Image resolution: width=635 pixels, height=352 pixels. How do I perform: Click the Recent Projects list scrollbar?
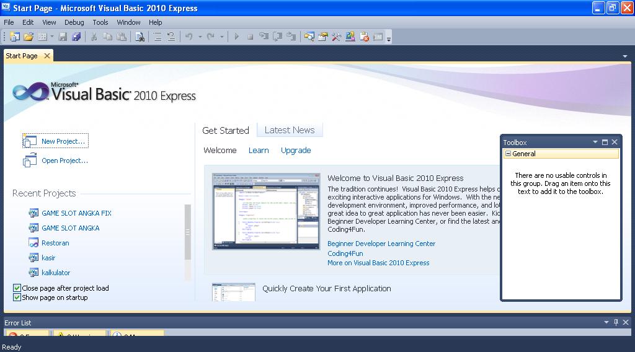[x=187, y=232]
